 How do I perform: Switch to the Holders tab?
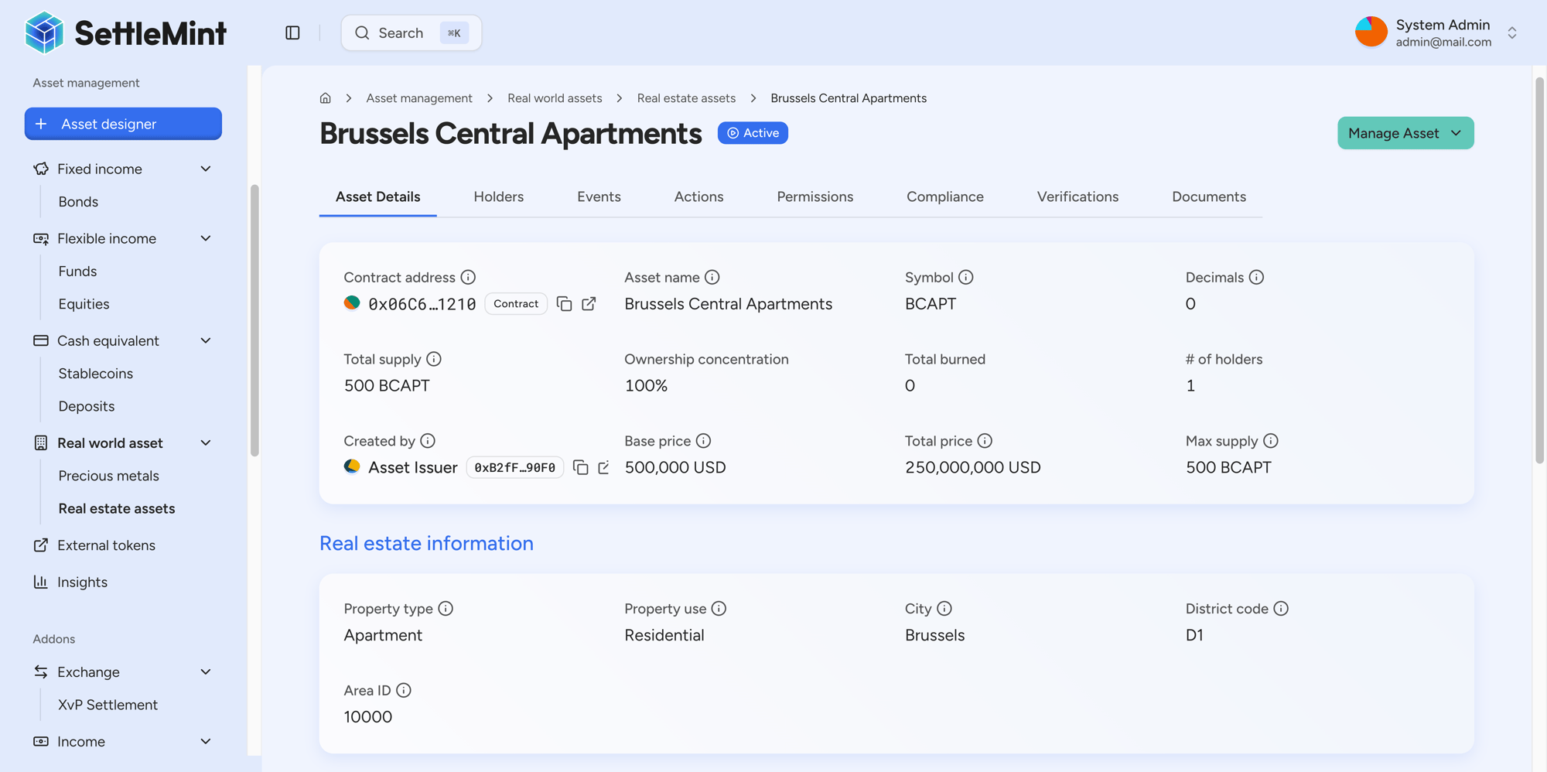pyautogui.click(x=498, y=197)
